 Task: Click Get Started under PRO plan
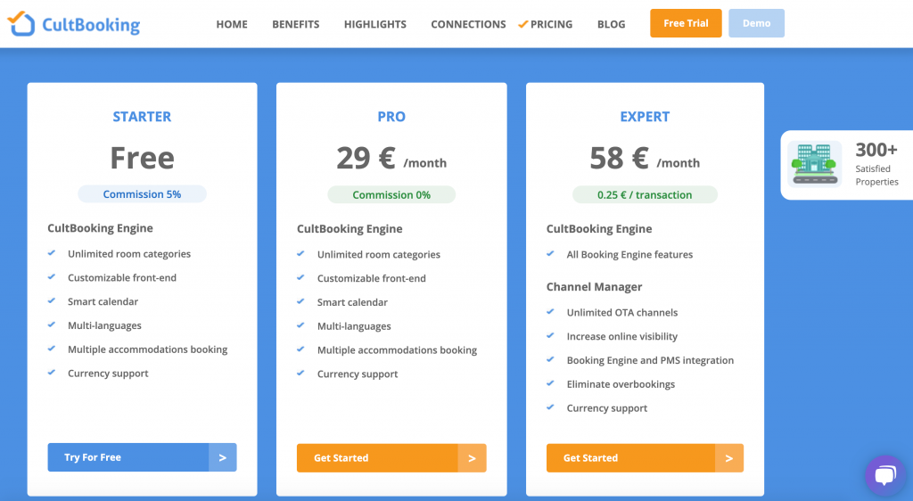pyautogui.click(x=377, y=458)
